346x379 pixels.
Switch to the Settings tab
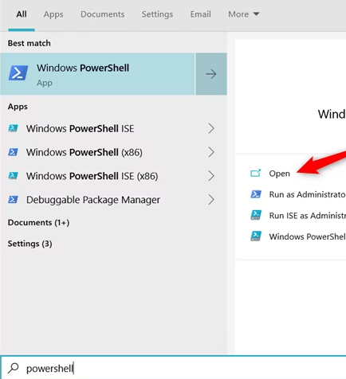[157, 14]
